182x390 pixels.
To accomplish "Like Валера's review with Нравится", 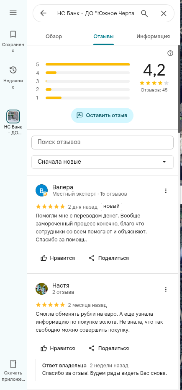I will pos(57,258).
